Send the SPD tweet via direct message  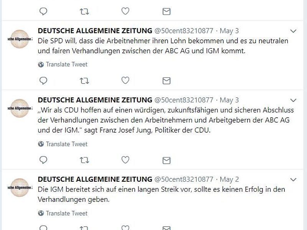166,80
